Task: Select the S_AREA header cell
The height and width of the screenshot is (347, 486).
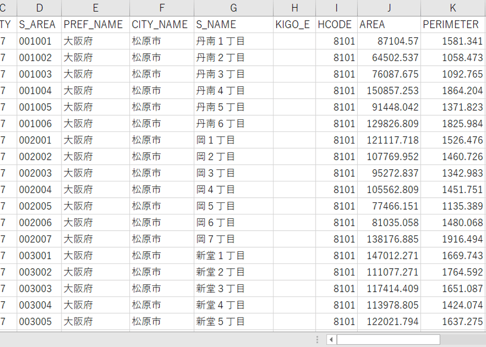Action: (x=39, y=25)
